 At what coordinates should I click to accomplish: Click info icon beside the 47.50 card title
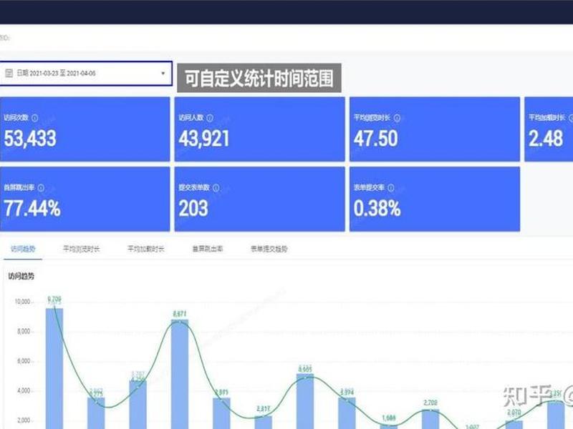[397, 118]
